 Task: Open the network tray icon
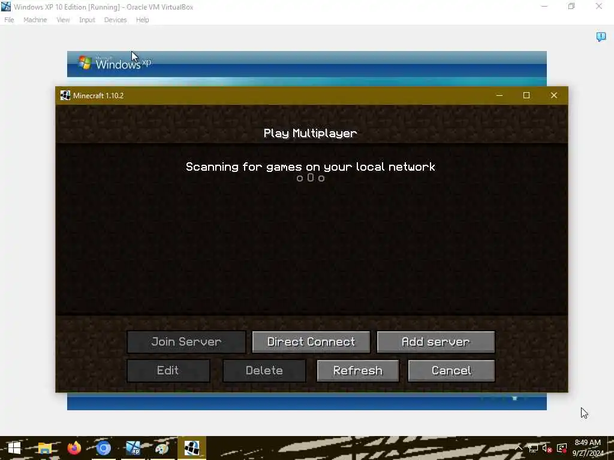pyautogui.click(x=533, y=448)
